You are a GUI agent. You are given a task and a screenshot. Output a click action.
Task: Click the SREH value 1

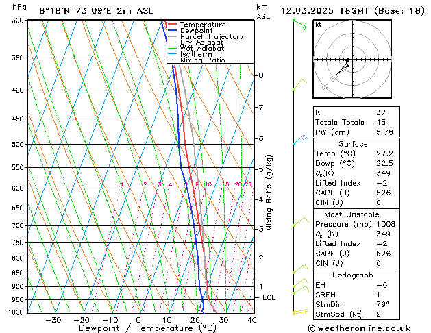[x=378, y=295]
